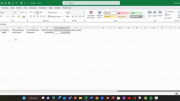Open the font size 11 dropdown
The image size is (180, 101).
[x=20, y=12]
